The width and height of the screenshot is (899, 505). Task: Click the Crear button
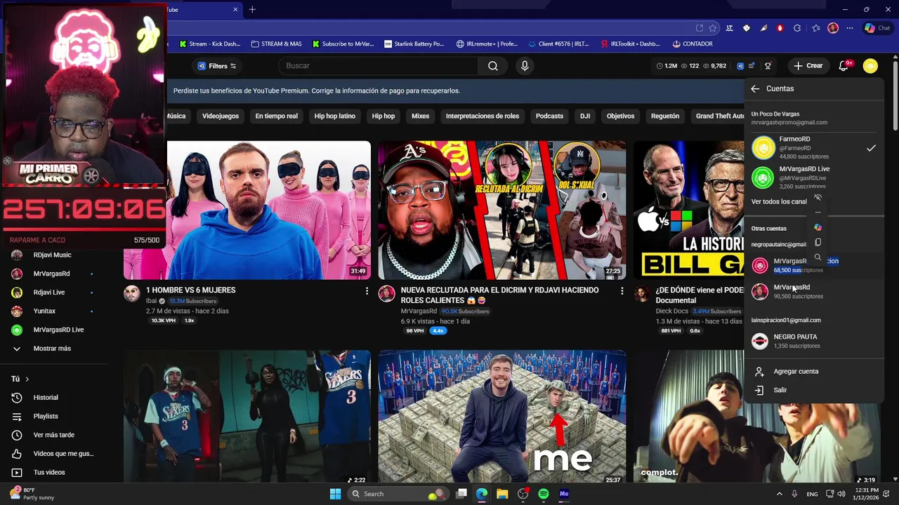(808, 66)
